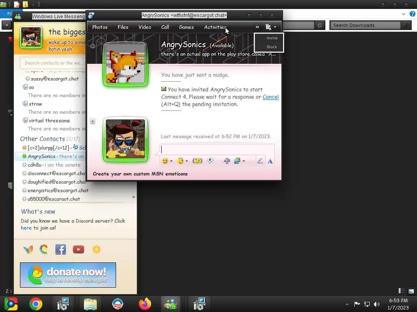Open the Butterfly MSN icon in Messenger footer
Viewport: 417px width, 312px height.
(x=28, y=249)
